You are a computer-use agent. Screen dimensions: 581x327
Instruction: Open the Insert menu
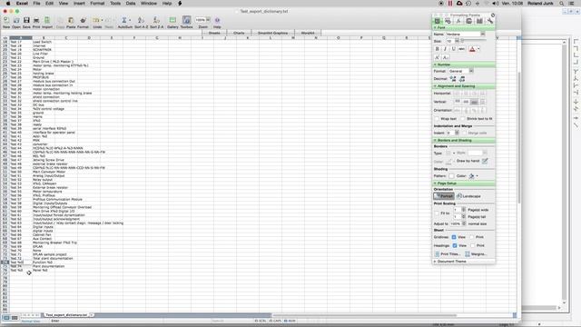pyautogui.click(x=79, y=4)
